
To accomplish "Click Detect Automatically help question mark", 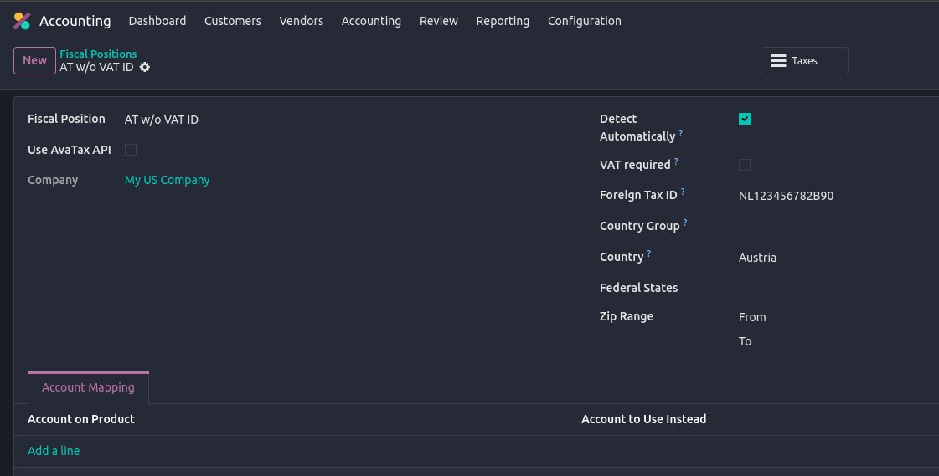I will [x=681, y=133].
